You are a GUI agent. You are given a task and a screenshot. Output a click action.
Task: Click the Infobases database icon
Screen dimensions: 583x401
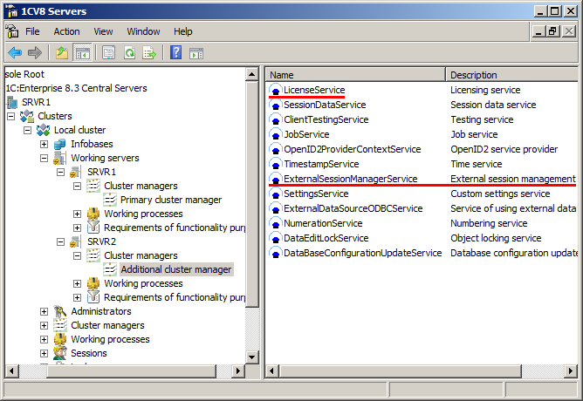click(59, 144)
